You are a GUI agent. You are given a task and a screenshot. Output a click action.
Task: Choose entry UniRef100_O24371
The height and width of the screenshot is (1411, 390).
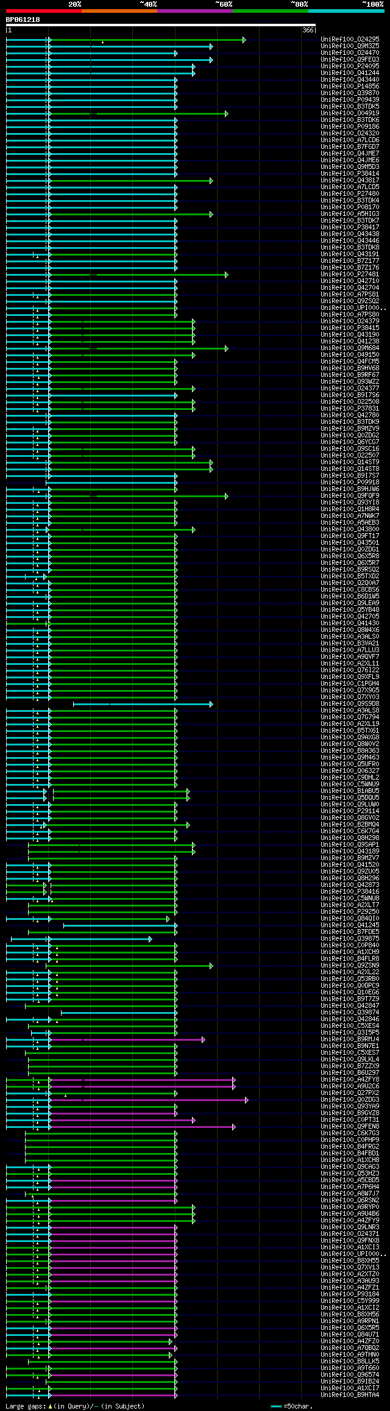pos(350,1234)
